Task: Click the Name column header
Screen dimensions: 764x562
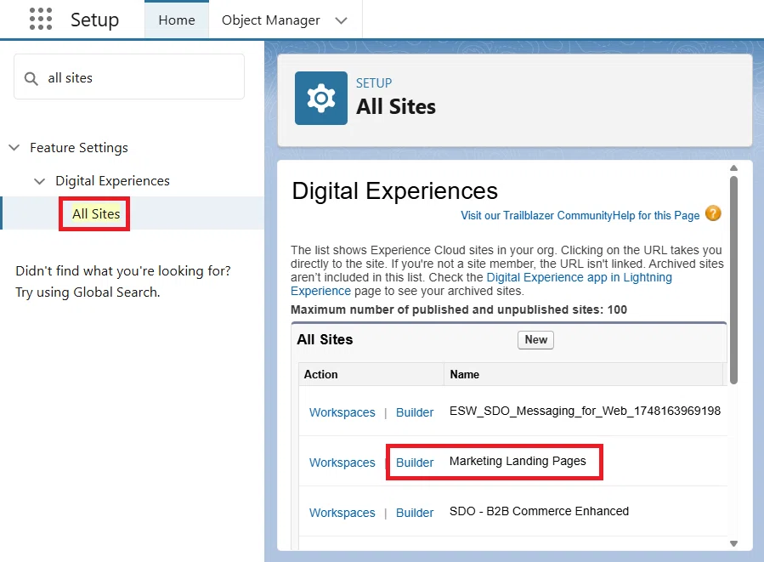Action: 583,374
